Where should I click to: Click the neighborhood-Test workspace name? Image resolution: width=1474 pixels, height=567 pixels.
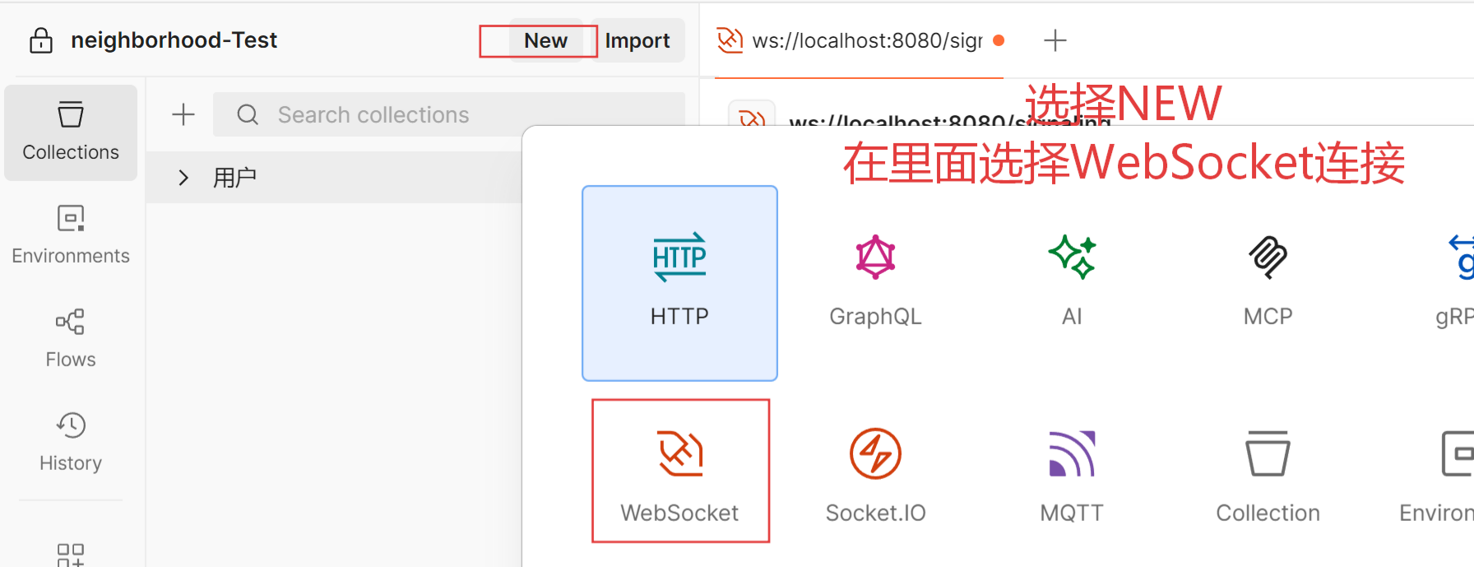pos(174,40)
